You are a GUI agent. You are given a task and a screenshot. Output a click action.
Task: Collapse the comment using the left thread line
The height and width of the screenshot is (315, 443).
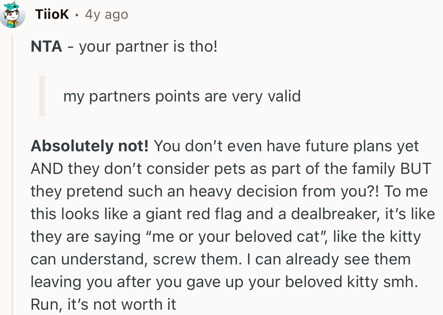click(x=12, y=174)
